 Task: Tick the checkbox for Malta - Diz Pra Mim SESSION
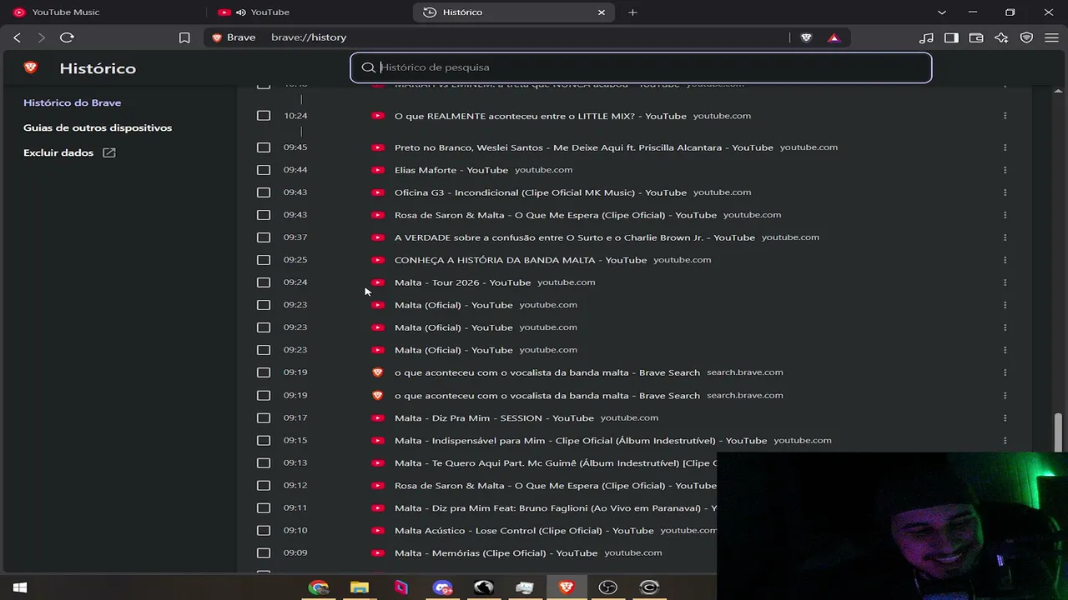pos(264,417)
